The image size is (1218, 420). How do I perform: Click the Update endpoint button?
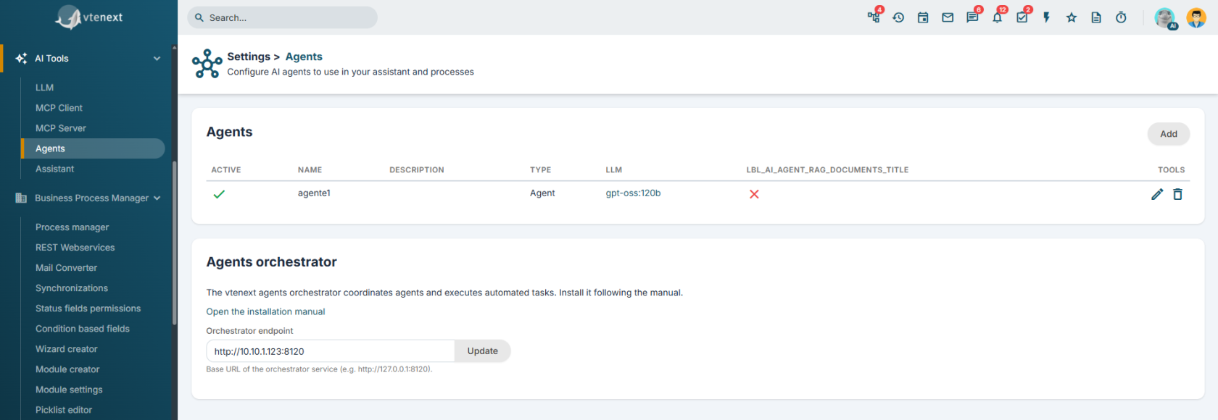point(482,351)
